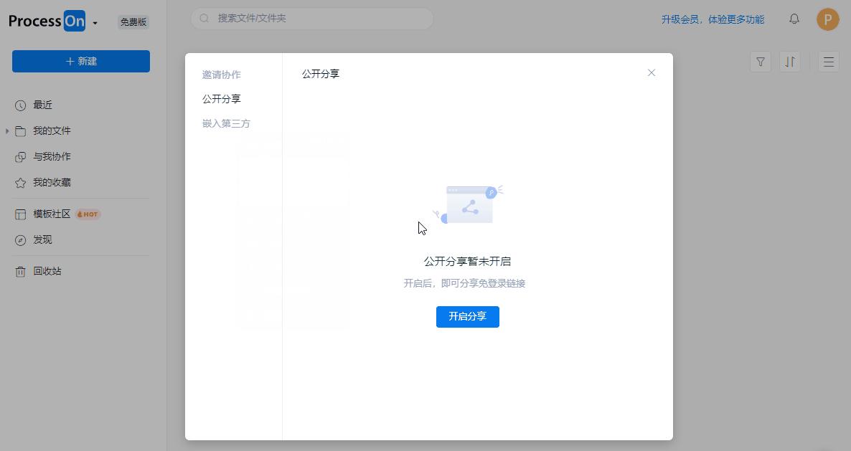The width and height of the screenshot is (851, 451).
Task: Select the 公开分享 sharing tab
Action: pyautogui.click(x=221, y=98)
